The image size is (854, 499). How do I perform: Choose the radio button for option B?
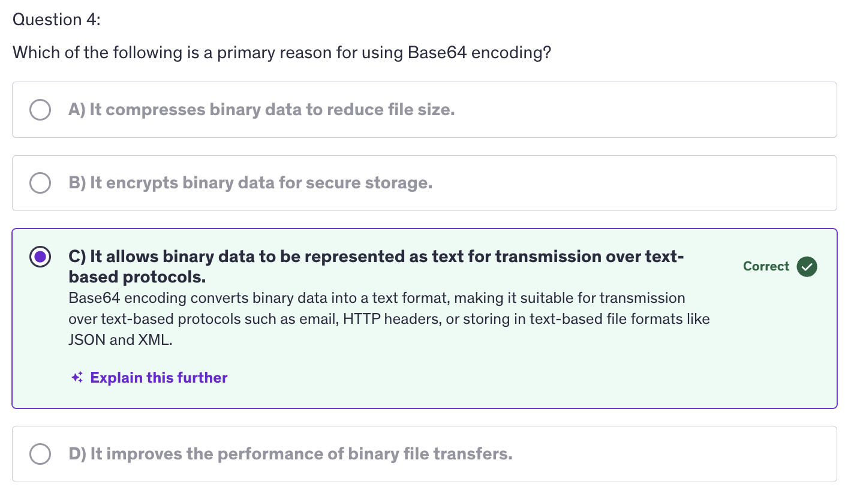click(x=40, y=183)
